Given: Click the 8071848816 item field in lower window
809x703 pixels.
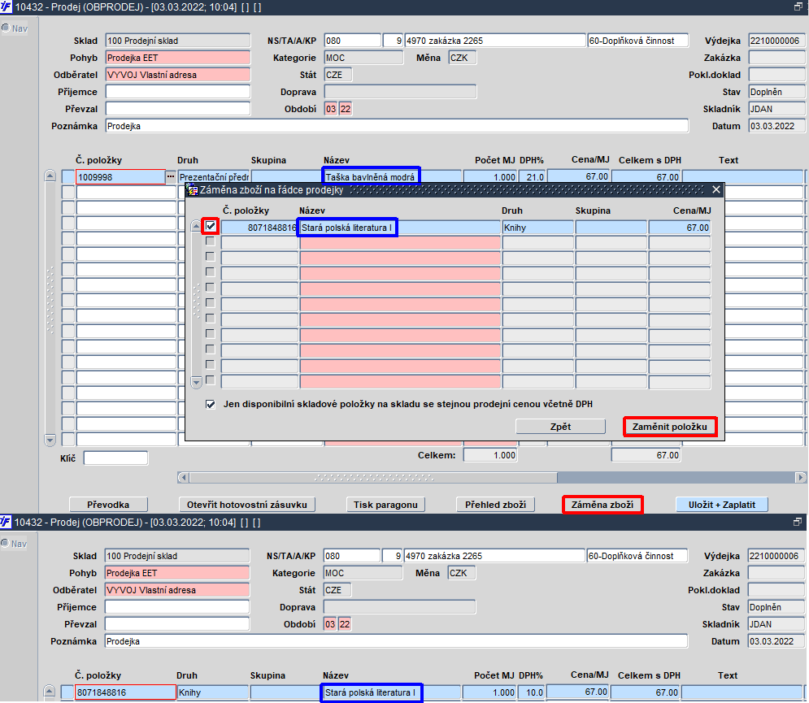Looking at the screenshot, I should click(x=125, y=692).
